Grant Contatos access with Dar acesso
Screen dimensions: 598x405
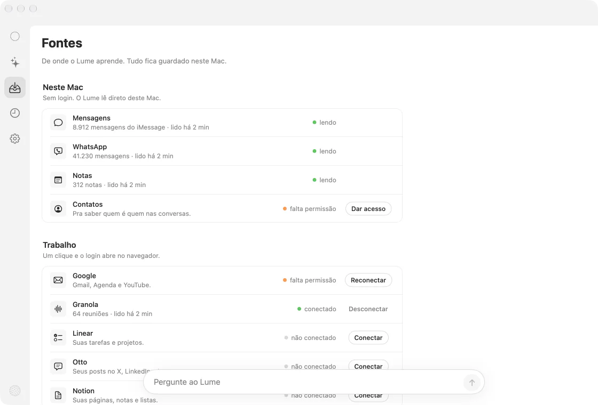coord(368,208)
